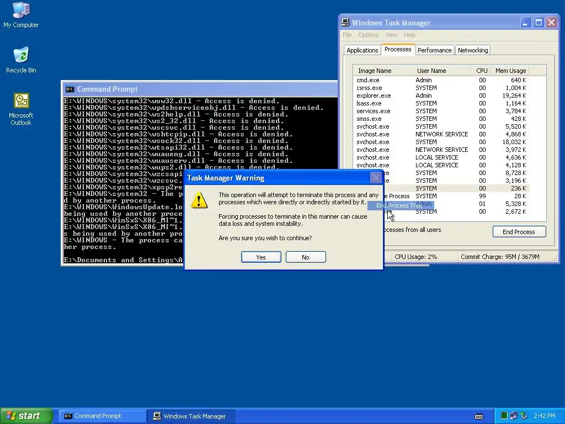
Task: Select the explorer.exe process row
Action: click(x=441, y=96)
